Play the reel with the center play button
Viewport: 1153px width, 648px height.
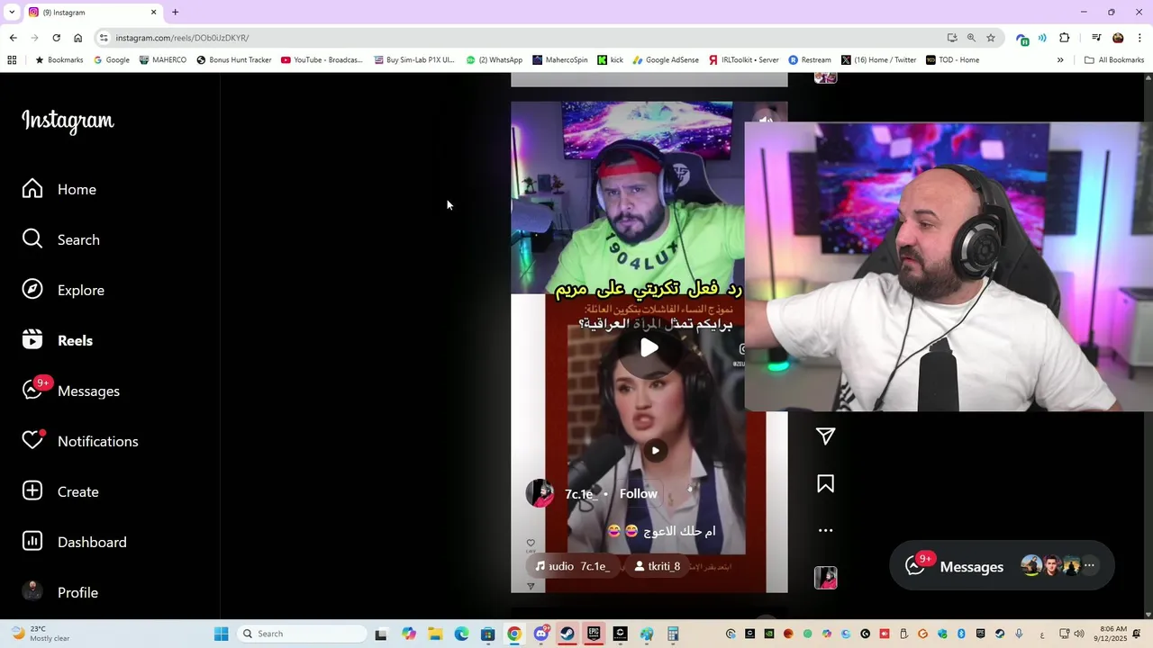649,347
